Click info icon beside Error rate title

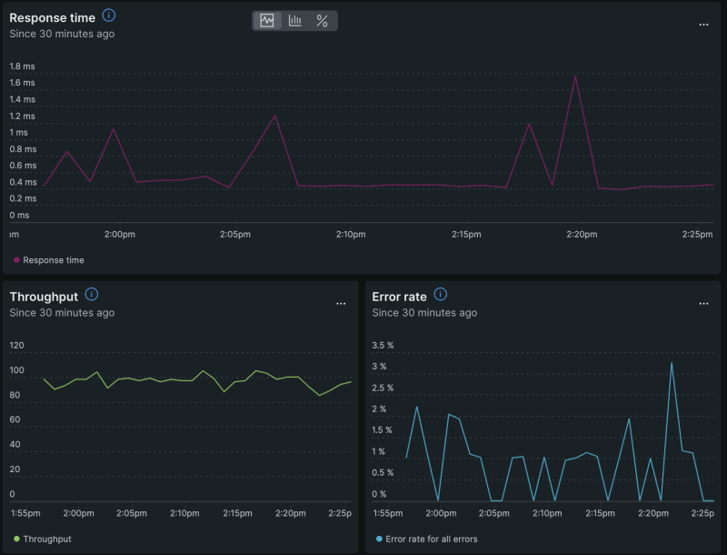pos(441,295)
